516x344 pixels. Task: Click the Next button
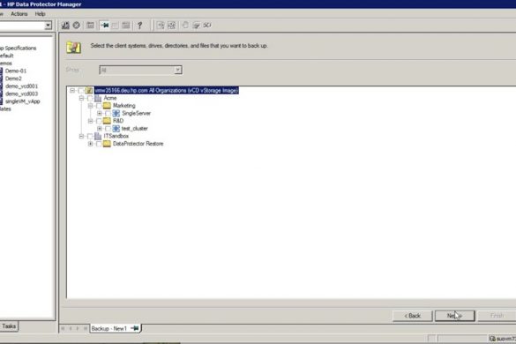click(x=455, y=316)
